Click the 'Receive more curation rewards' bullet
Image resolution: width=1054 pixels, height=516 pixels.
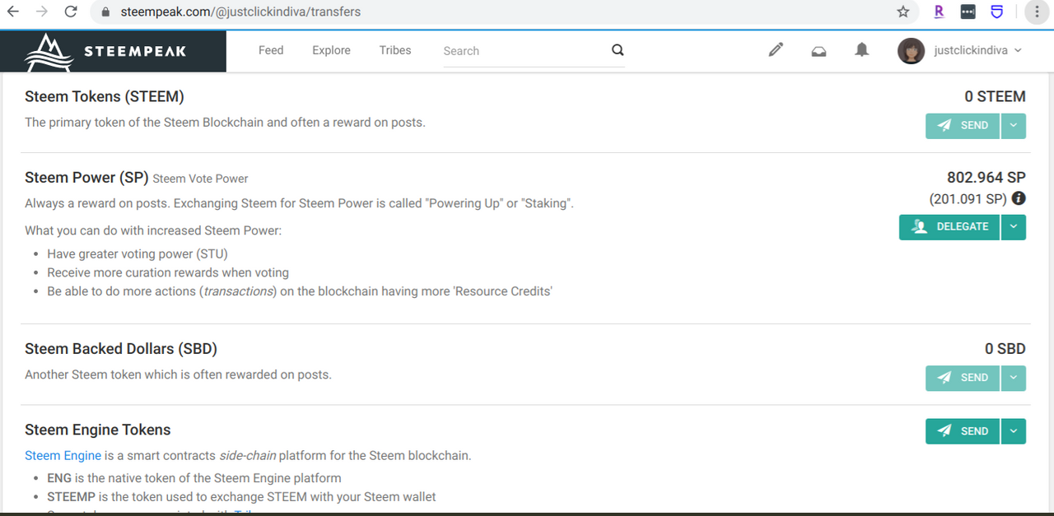coord(168,272)
